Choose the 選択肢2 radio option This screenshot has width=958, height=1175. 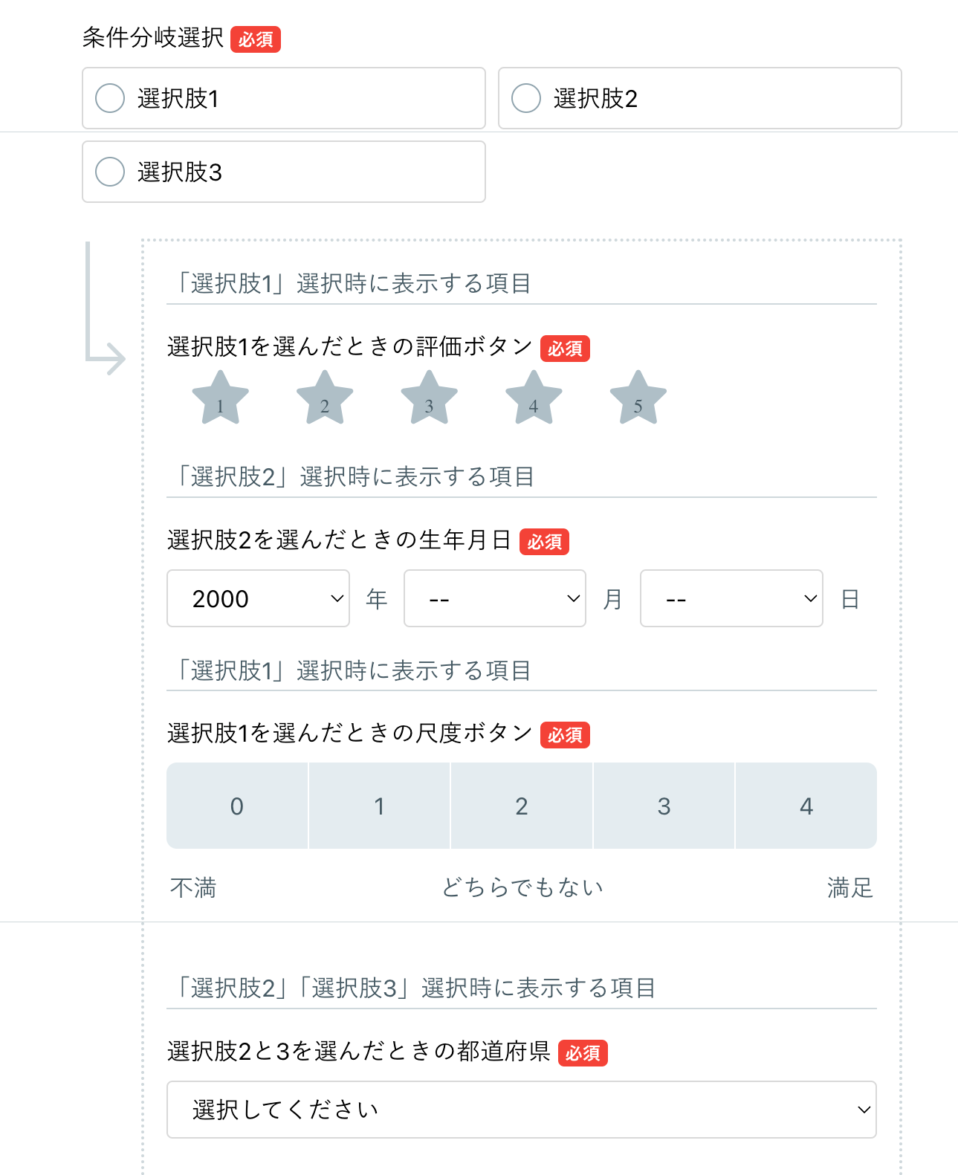(526, 98)
